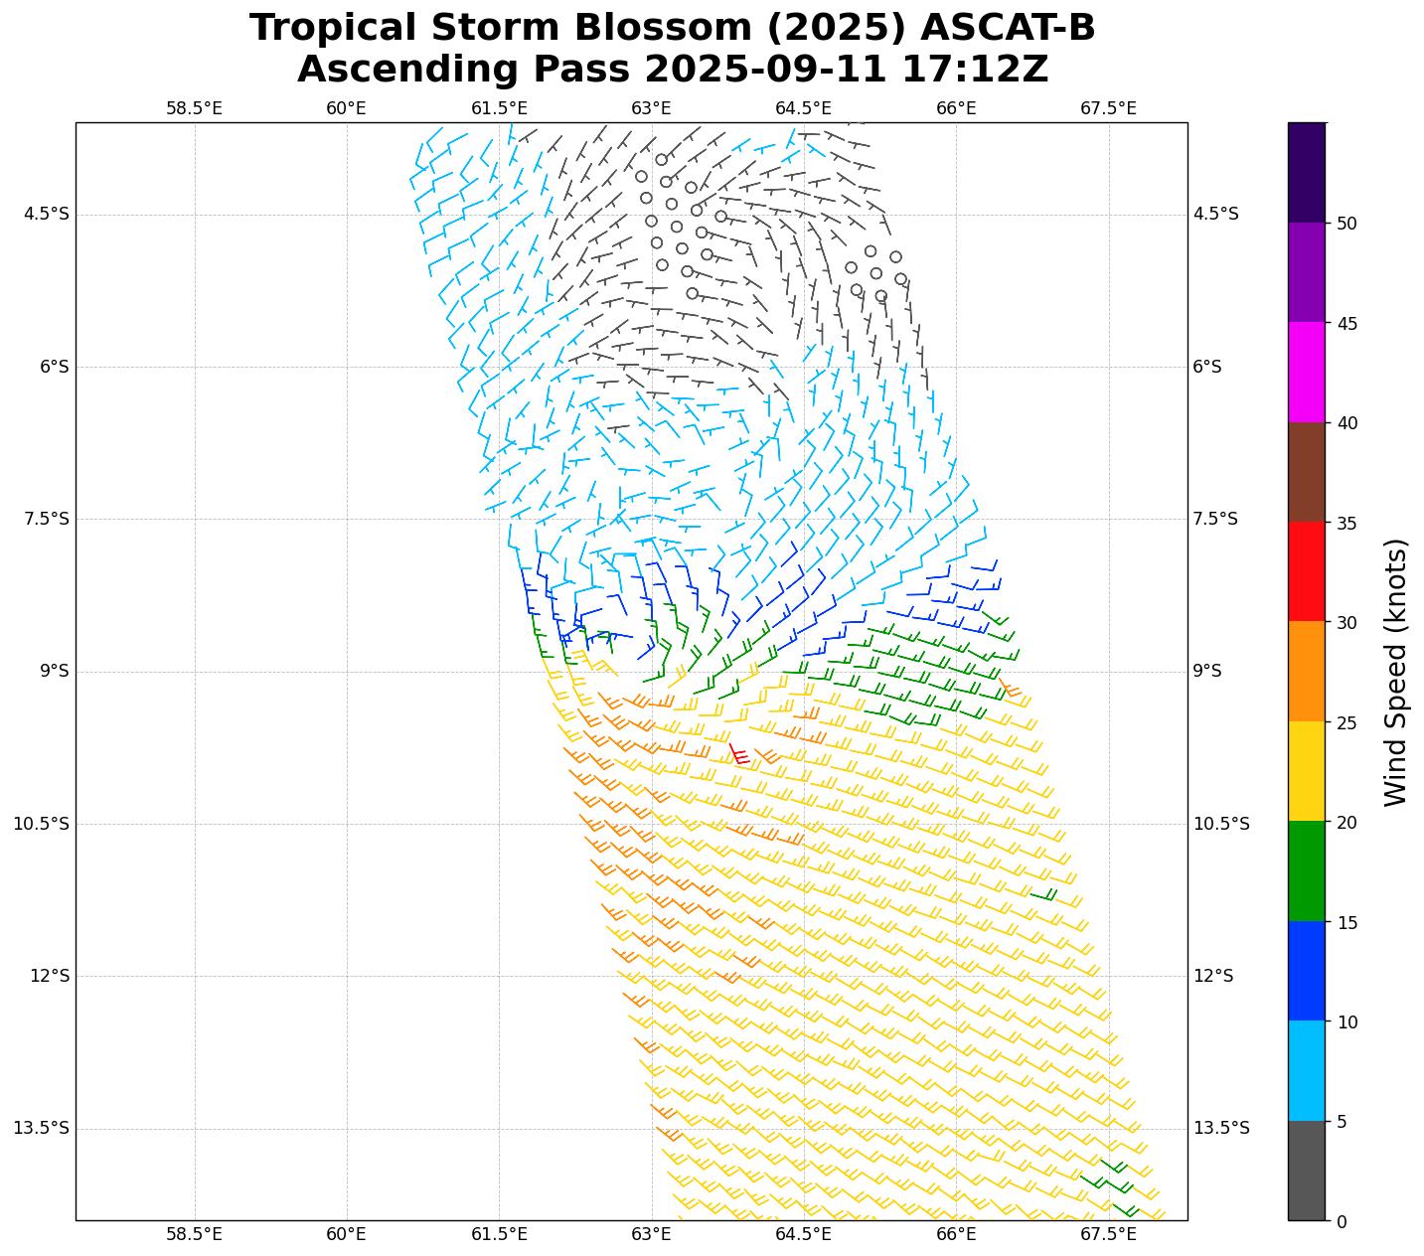Click the green 15–20 knot colorbar band
The height and width of the screenshot is (1256, 1424).
pyautogui.click(x=1306, y=870)
